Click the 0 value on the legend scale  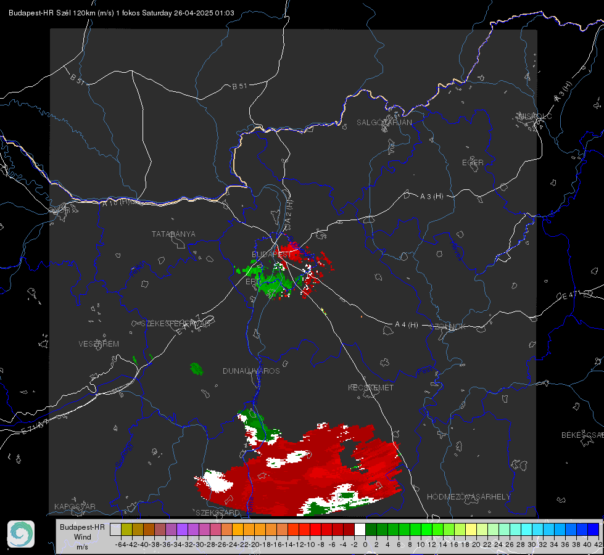[365, 545]
